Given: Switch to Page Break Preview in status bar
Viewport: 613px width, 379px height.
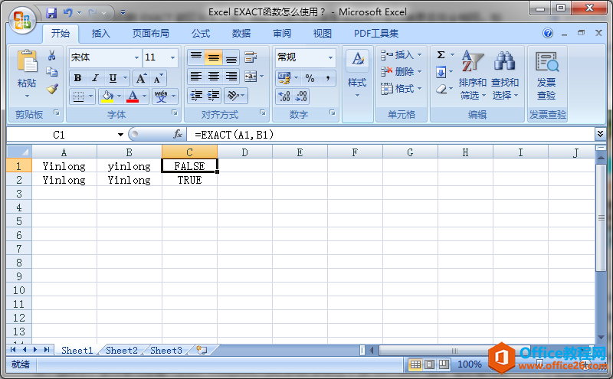Looking at the screenshot, I should coord(444,364).
